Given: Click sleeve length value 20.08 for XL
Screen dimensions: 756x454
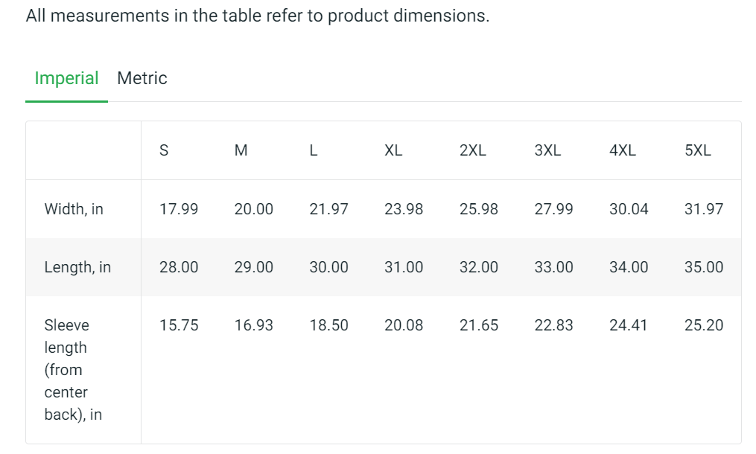Looking at the screenshot, I should 404,325.
